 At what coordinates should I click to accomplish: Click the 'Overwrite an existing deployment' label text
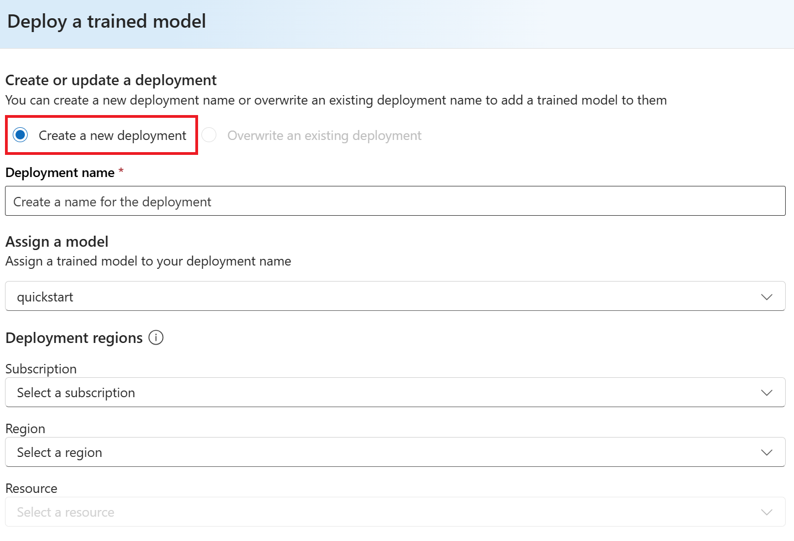pos(324,136)
